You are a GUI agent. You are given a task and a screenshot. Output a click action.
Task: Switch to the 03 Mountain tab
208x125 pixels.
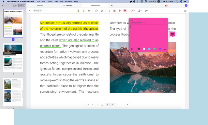tap(95, 6)
